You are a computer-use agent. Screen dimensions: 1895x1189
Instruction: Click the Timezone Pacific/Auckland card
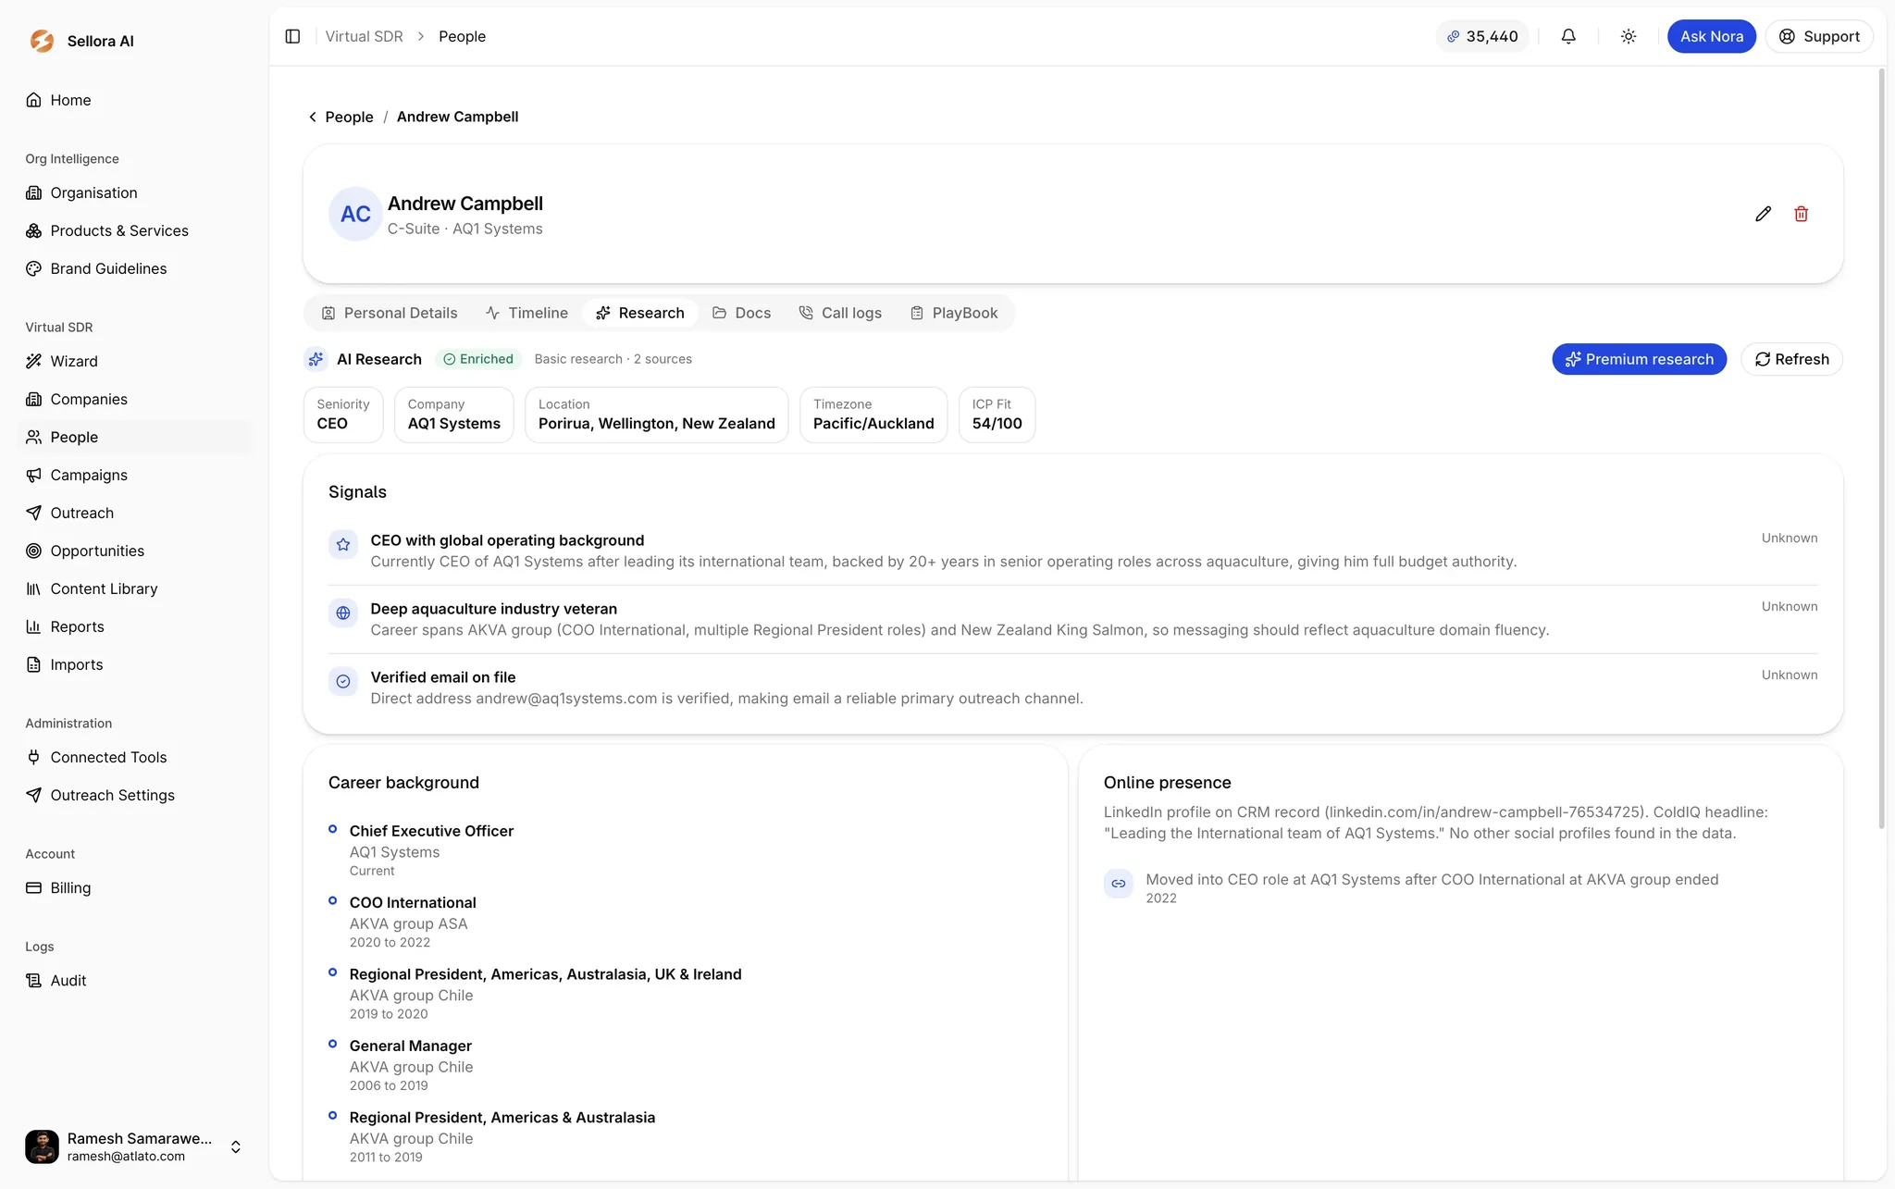pos(873,415)
